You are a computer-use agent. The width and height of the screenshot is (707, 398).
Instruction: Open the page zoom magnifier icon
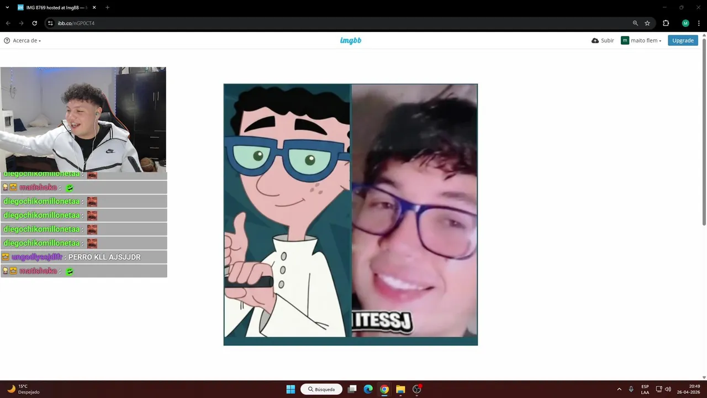tap(635, 23)
